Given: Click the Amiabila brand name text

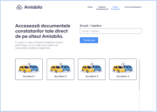Looking at the screenshot, I should [33, 7].
